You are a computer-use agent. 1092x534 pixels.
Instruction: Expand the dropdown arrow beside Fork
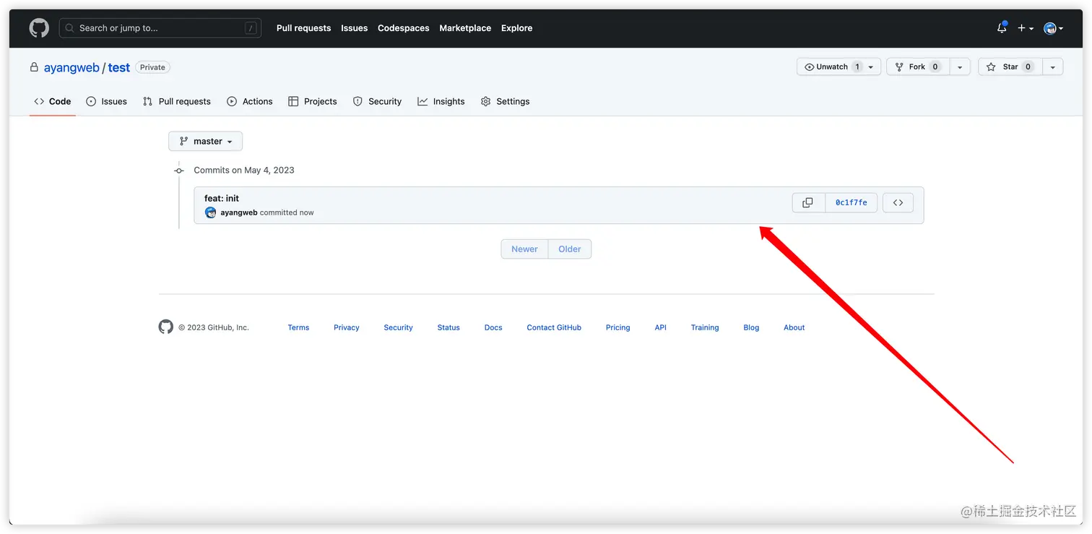point(959,67)
